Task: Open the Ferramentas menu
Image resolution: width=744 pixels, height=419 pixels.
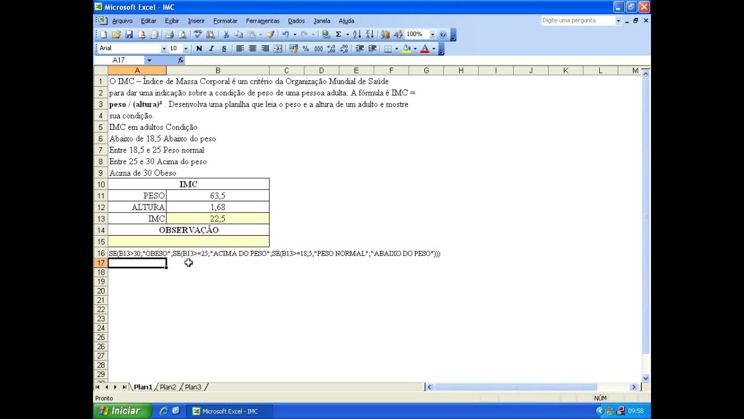Action: (x=263, y=21)
